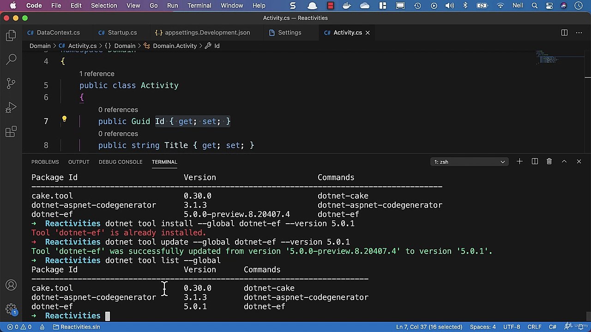Click errors and warnings status indicator
This screenshot has width=591, height=332.
pos(19,327)
